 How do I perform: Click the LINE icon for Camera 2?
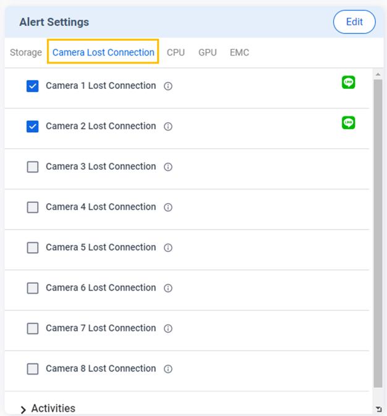pyautogui.click(x=349, y=123)
